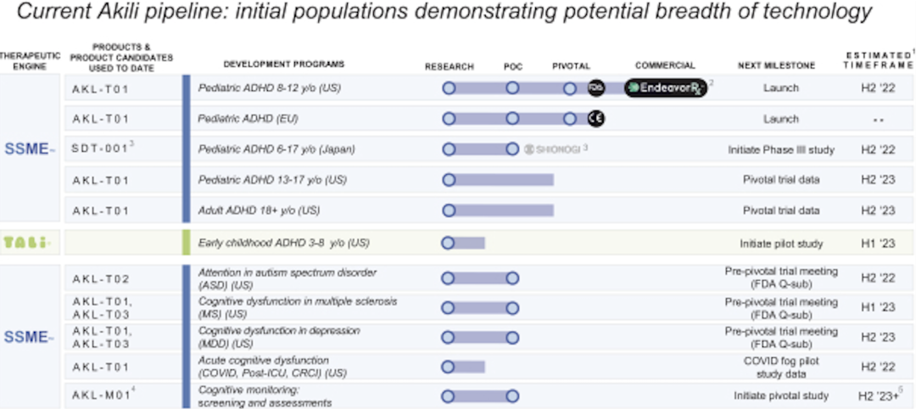Click the green TALi logo
916x409 pixels.
click(26, 243)
